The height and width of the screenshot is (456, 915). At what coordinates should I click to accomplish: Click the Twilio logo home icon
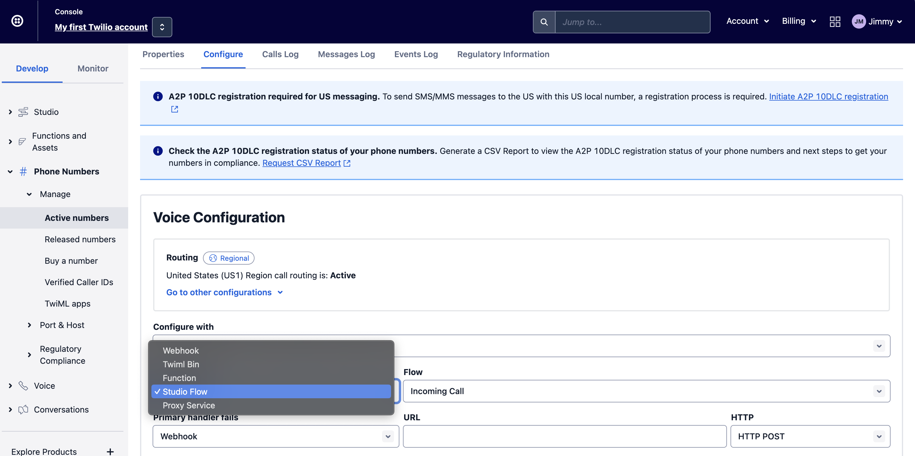click(17, 21)
